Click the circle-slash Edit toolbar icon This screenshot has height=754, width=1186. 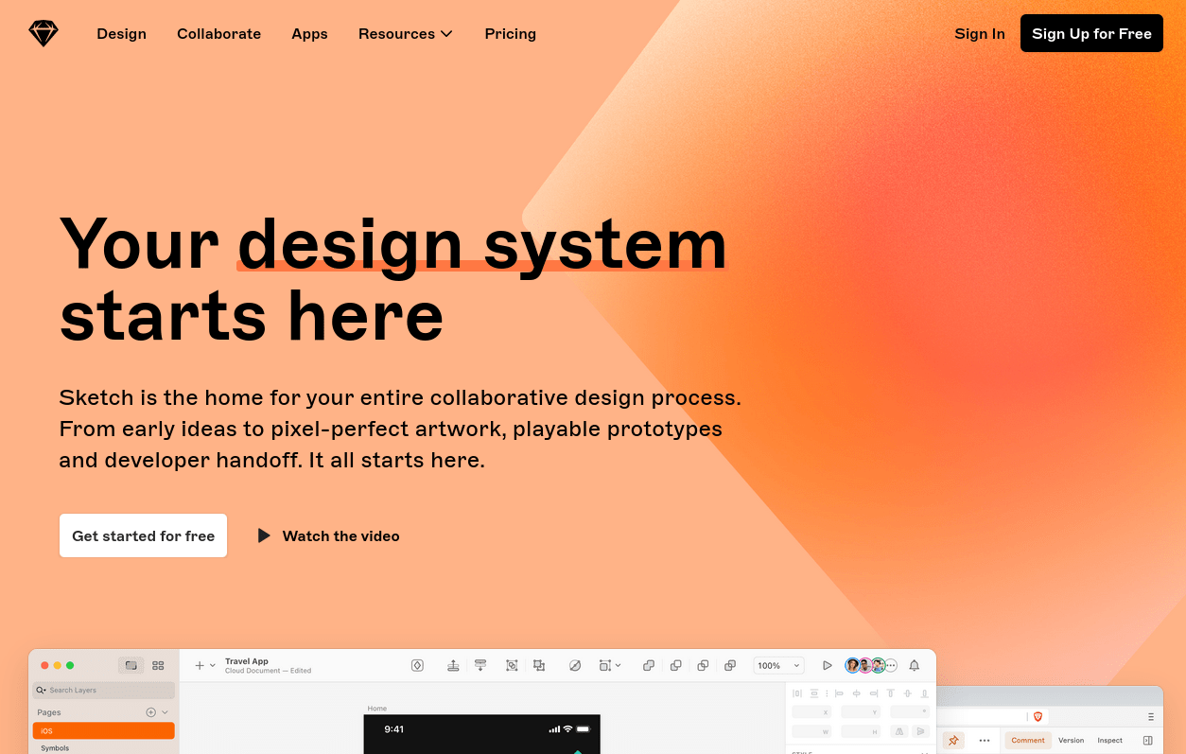(575, 665)
